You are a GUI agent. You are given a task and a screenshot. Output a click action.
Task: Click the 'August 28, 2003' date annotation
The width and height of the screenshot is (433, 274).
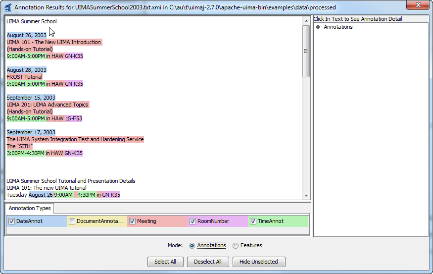(x=27, y=70)
